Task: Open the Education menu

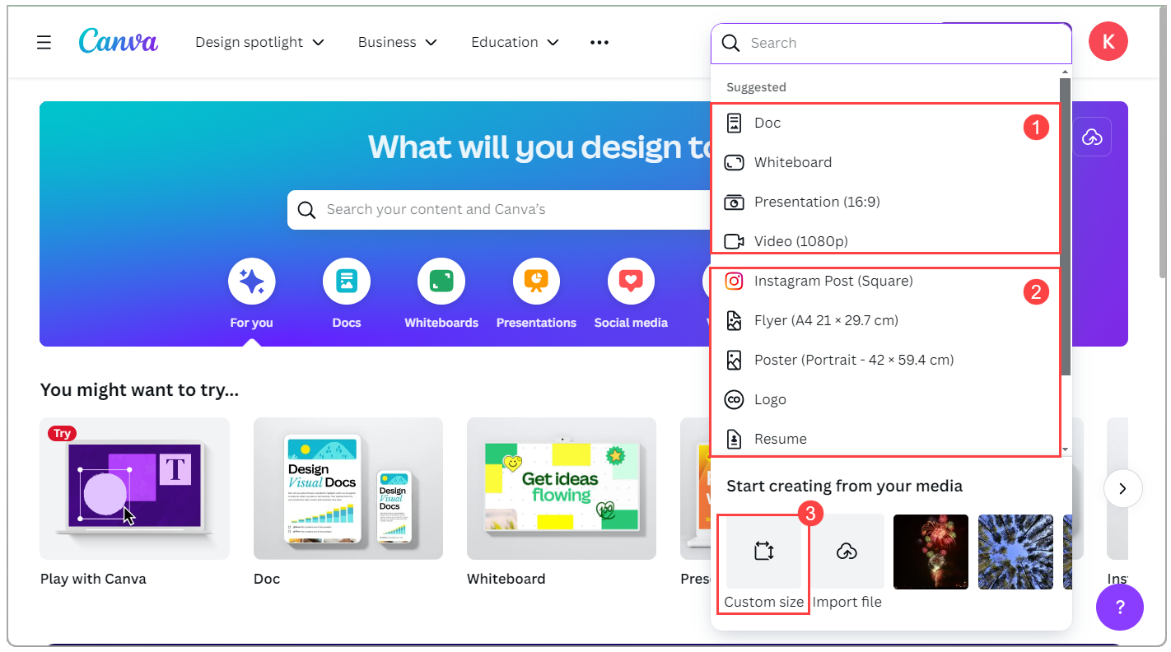Action: pyautogui.click(x=515, y=42)
